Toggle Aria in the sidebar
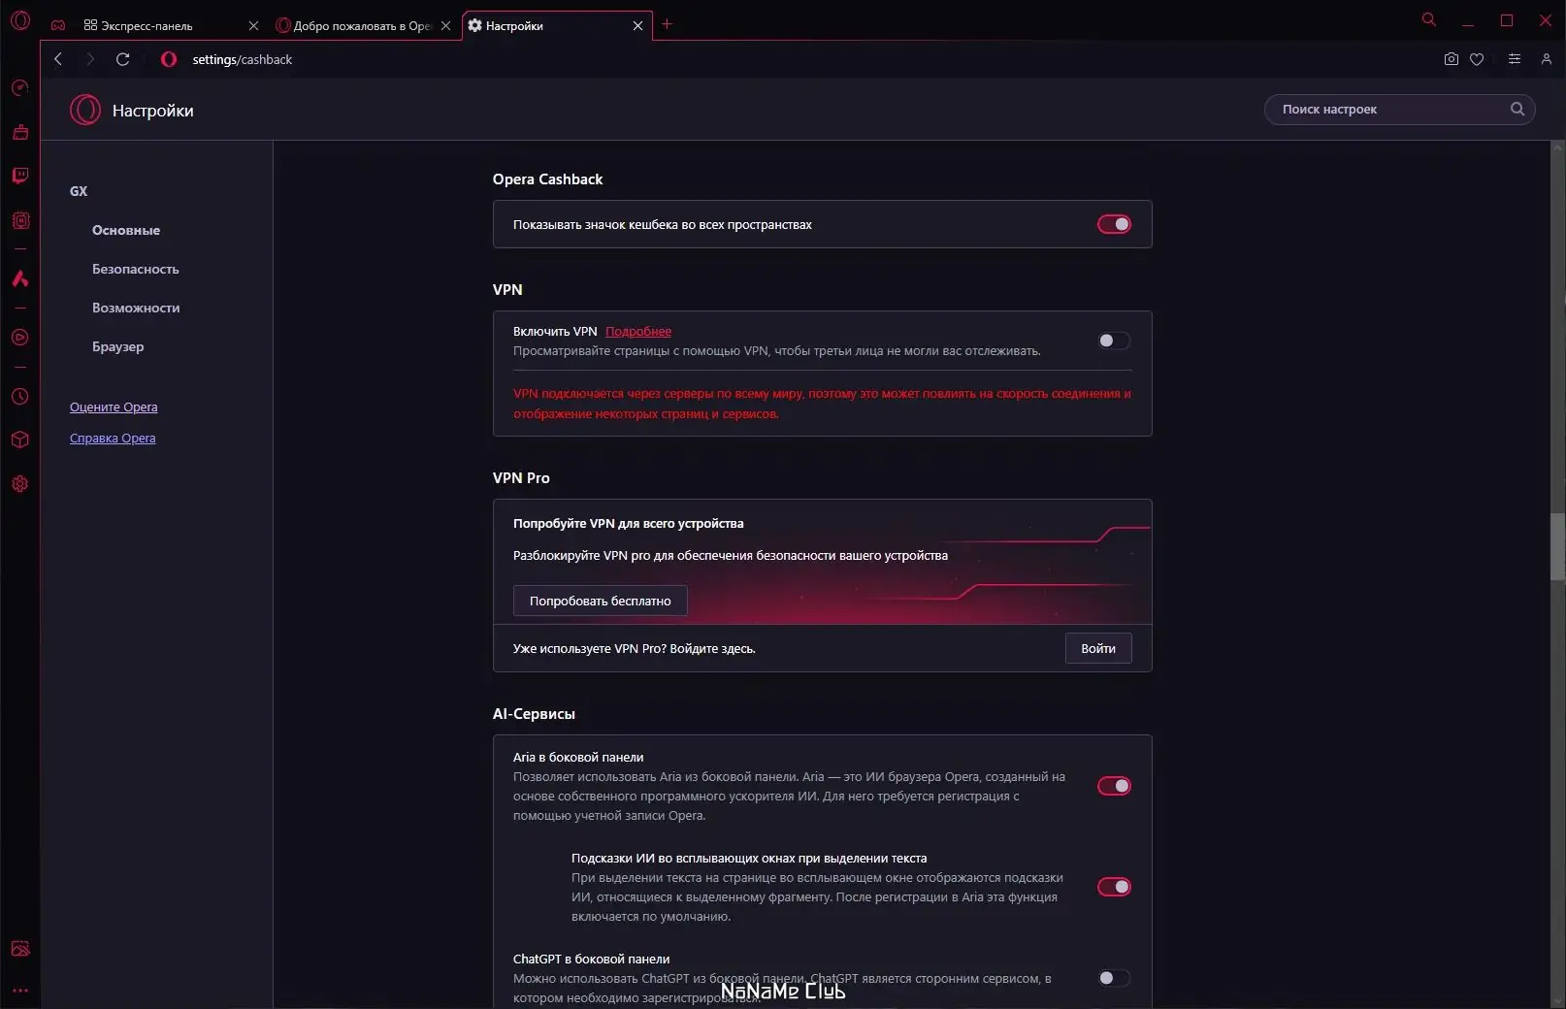Viewport: 1566px width, 1009px height. [x=1114, y=786]
